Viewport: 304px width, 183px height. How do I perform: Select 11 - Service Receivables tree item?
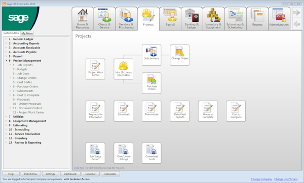[x=24, y=134]
